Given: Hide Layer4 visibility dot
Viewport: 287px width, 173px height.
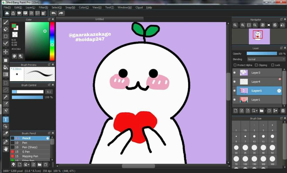Looking at the screenshot, I should (x=235, y=82).
